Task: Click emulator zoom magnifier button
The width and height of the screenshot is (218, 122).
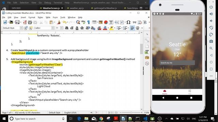Action: [211, 48]
